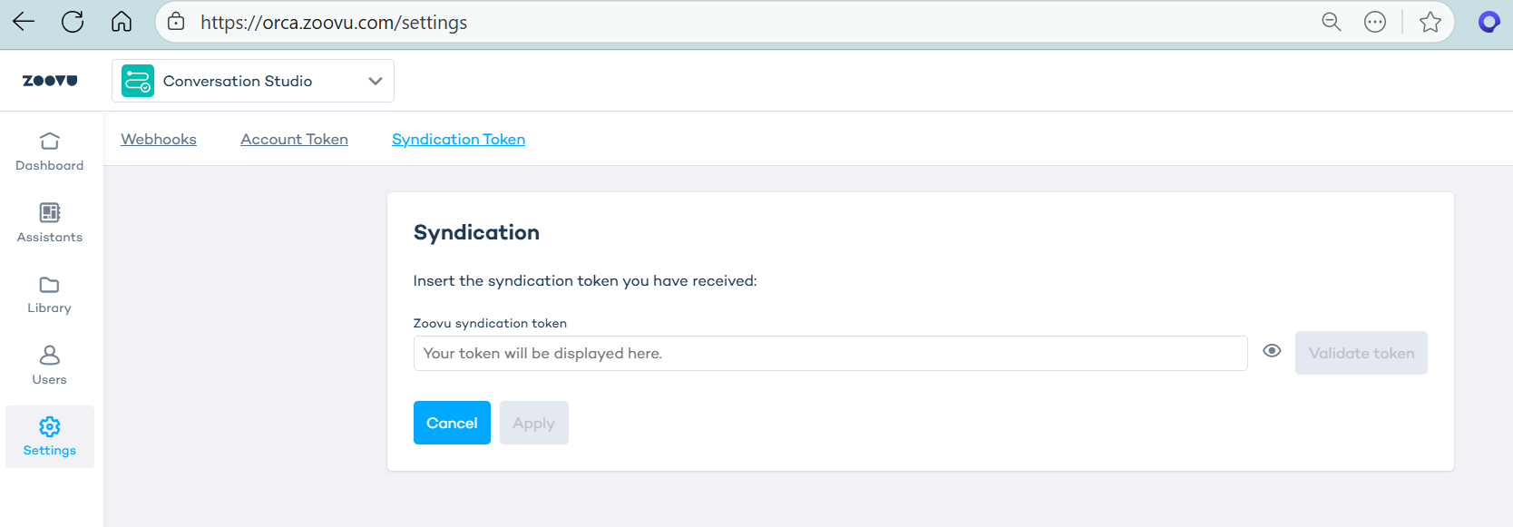Open the Library section
Image resolution: width=1513 pixels, height=527 pixels.
50,295
